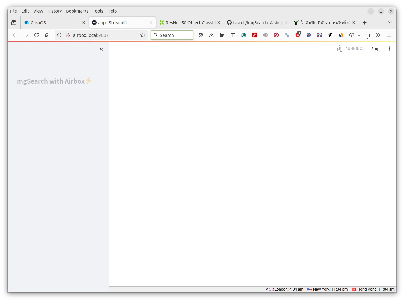
Task: Open the Help menu
Action: coord(112,11)
